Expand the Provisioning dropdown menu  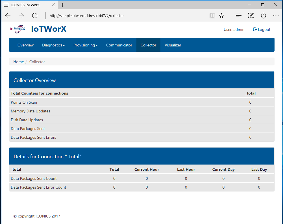pos(85,45)
